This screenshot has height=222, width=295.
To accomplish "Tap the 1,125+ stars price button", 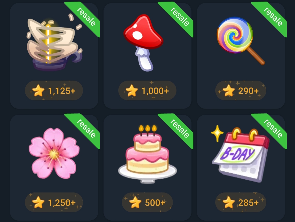I will (54, 90).
